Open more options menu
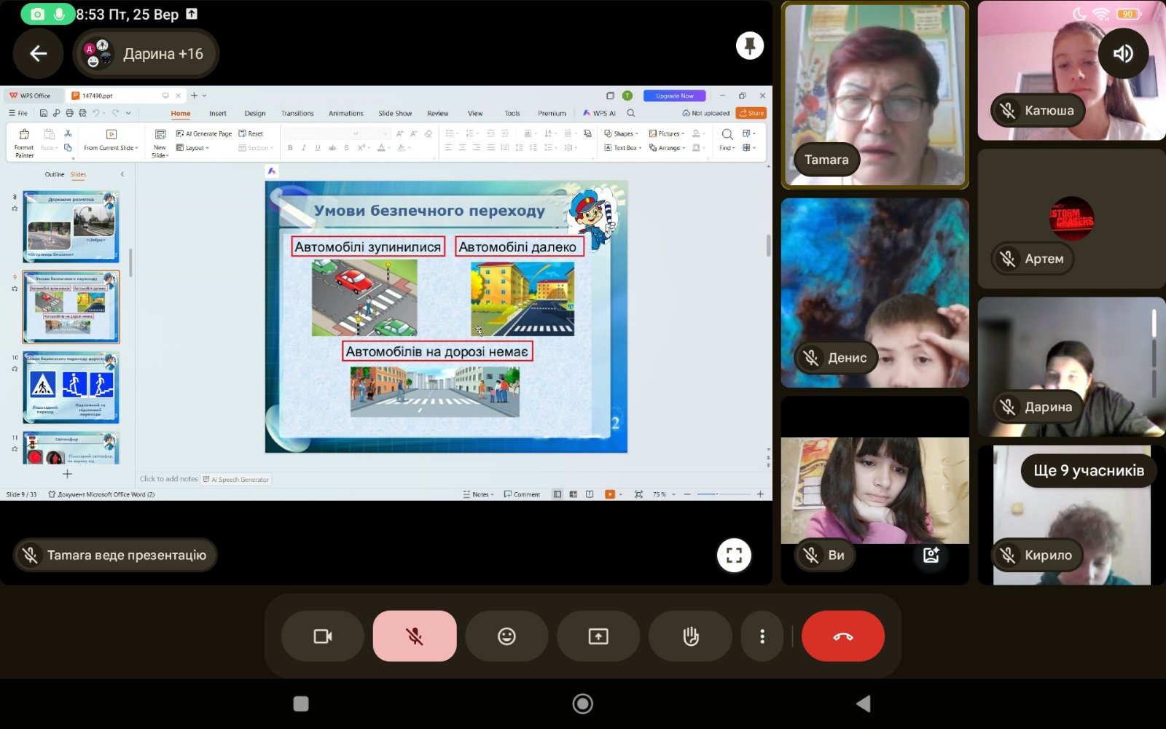The image size is (1166, 729). 762,636
